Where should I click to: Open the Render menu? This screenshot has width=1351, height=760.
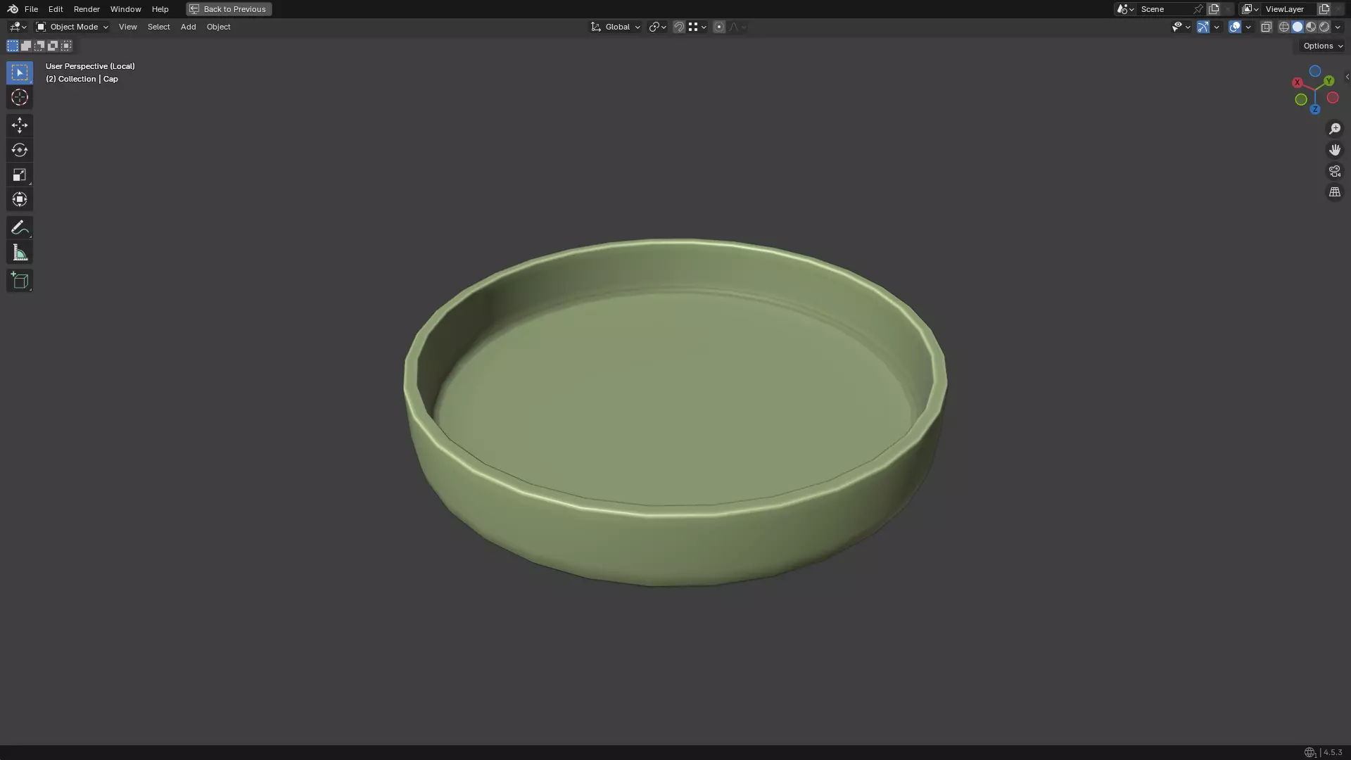(87, 9)
